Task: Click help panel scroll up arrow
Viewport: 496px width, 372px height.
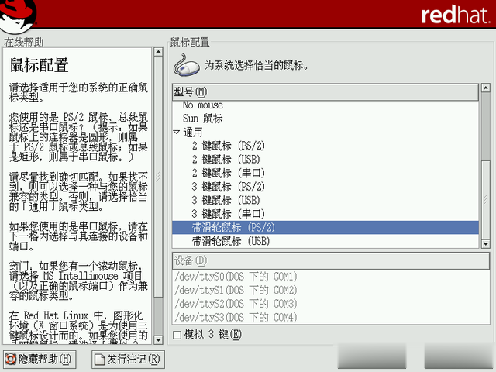Action: (158, 52)
